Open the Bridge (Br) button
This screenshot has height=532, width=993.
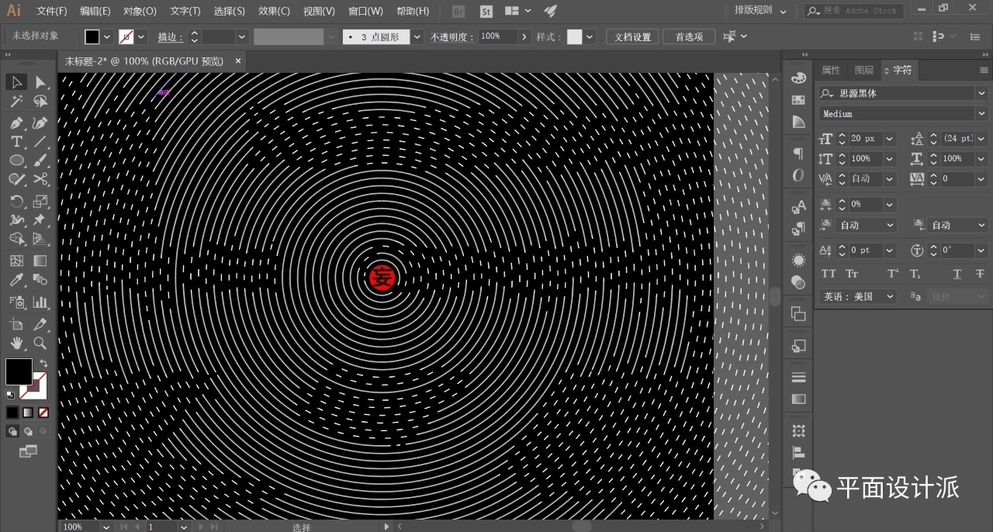coord(458,11)
